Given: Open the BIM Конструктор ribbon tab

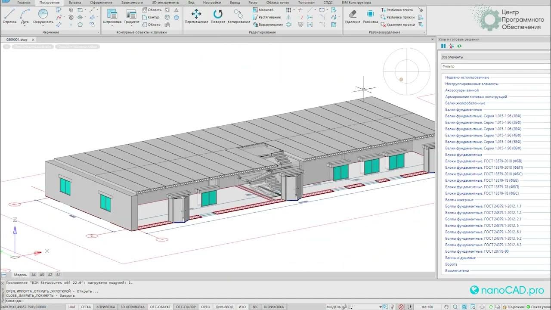Looking at the screenshot, I should click(356, 3).
